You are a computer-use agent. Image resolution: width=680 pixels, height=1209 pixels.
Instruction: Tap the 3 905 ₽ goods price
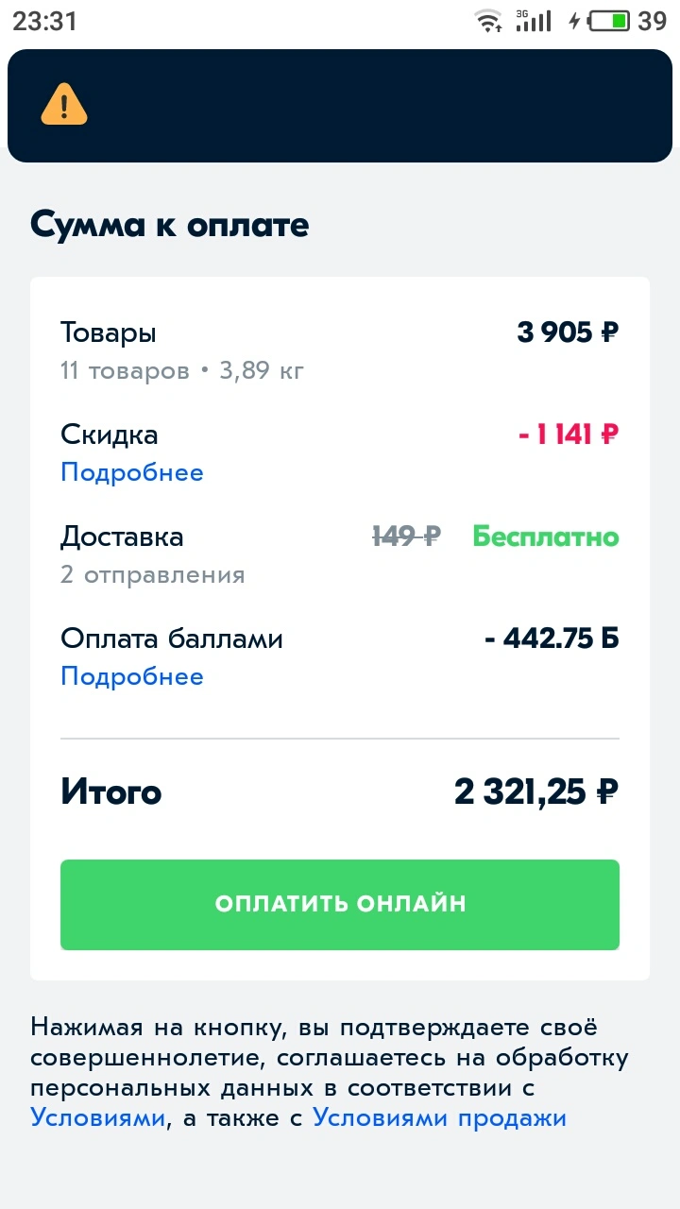(569, 332)
